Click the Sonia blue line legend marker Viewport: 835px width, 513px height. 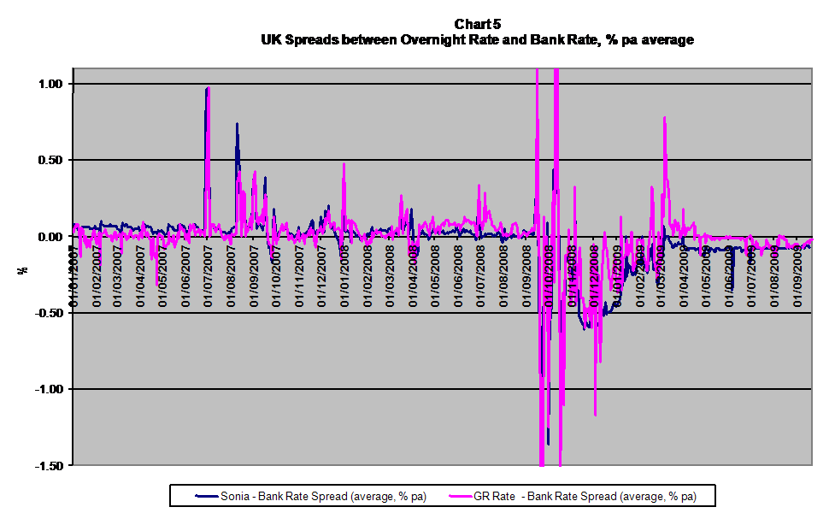(206, 495)
